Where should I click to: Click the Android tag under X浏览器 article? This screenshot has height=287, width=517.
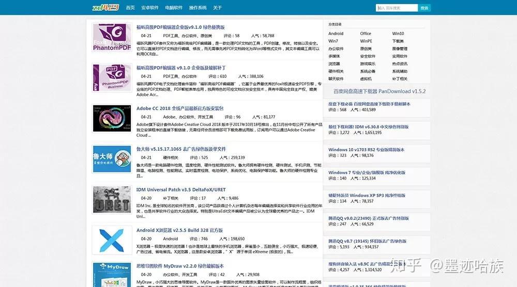(171, 239)
